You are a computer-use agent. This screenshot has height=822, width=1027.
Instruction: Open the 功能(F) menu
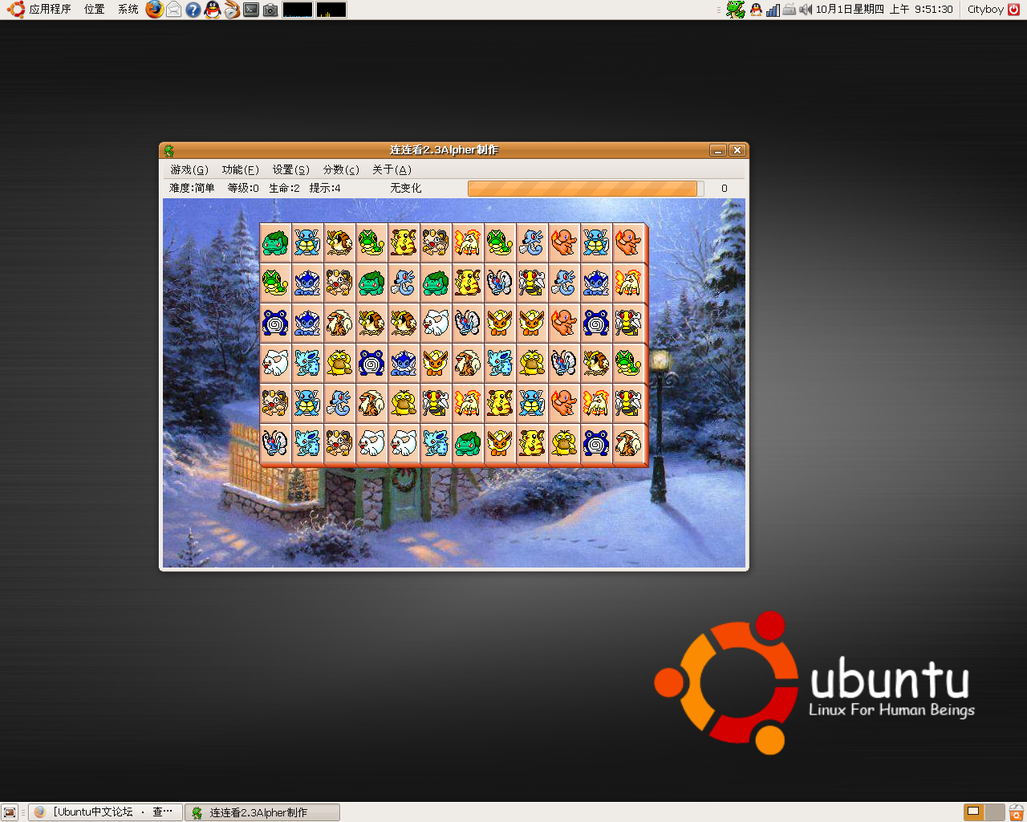240,169
